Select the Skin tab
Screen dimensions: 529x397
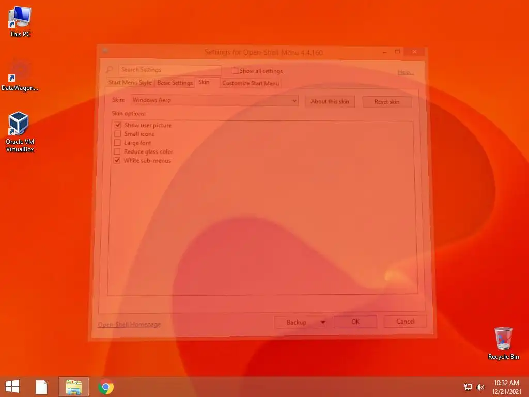pos(204,82)
